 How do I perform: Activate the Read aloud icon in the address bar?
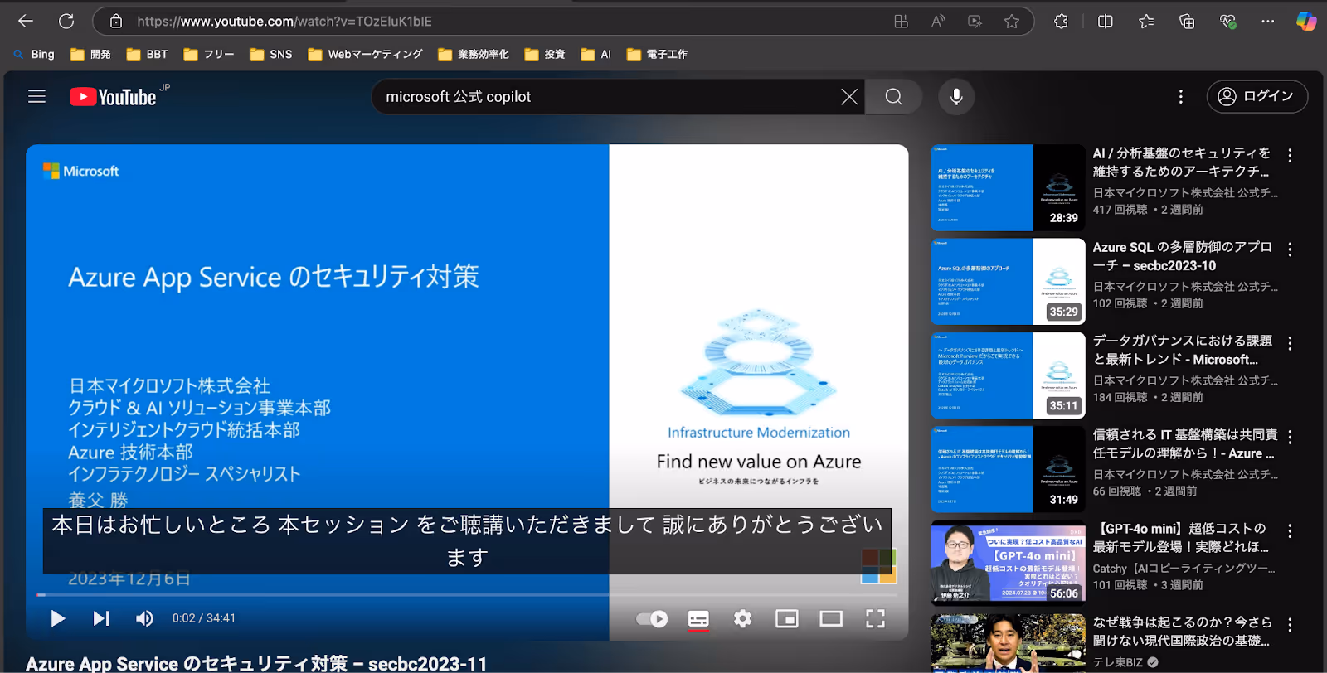[x=938, y=22]
